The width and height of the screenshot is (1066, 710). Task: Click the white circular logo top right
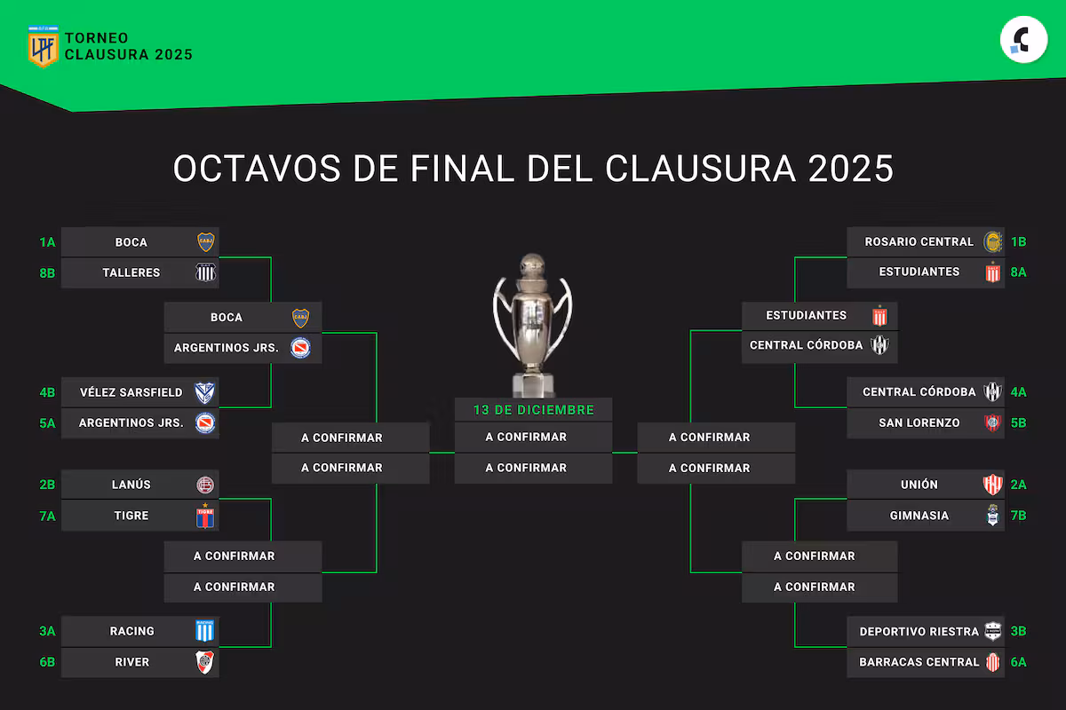pos(1023,41)
